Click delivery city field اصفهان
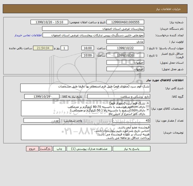193x186 pixels. pos(125,69)
